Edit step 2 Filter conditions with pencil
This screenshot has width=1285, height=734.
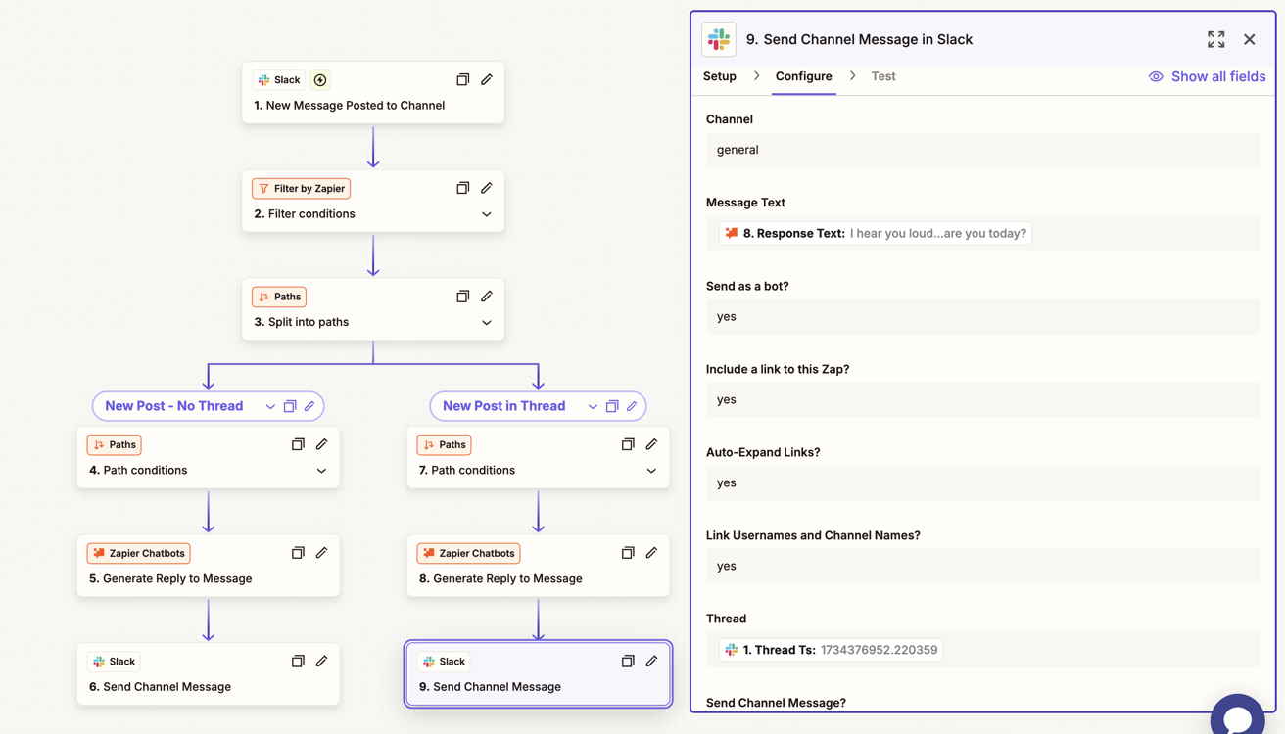(487, 188)
